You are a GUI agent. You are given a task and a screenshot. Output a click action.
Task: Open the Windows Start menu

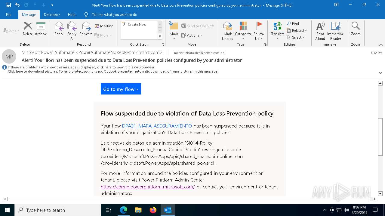(x=7, y=210)
